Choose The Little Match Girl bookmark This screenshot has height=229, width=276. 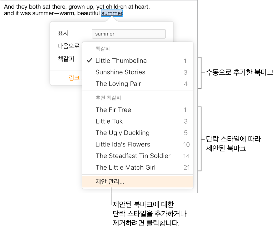click(125, 167)
